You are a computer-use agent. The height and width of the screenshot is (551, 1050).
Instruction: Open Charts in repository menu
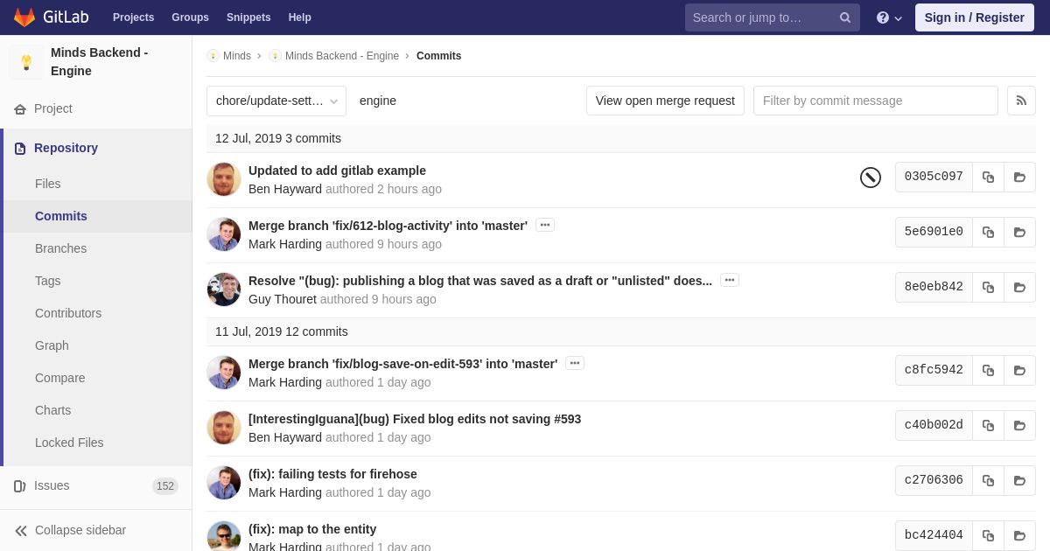[x=53, y=410]
